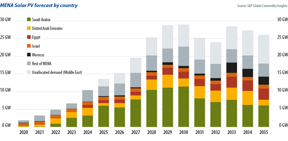
Task: Select the Egypt dark red legend swatch
Action: pyautogui.click(x=29, y=37)
